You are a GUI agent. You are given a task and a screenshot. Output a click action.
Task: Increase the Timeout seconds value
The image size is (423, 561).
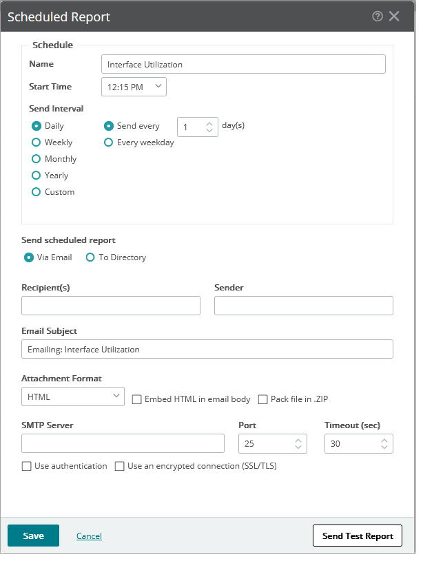coord(384,440)
